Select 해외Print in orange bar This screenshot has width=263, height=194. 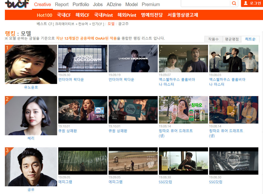click(x=127, y=15)
